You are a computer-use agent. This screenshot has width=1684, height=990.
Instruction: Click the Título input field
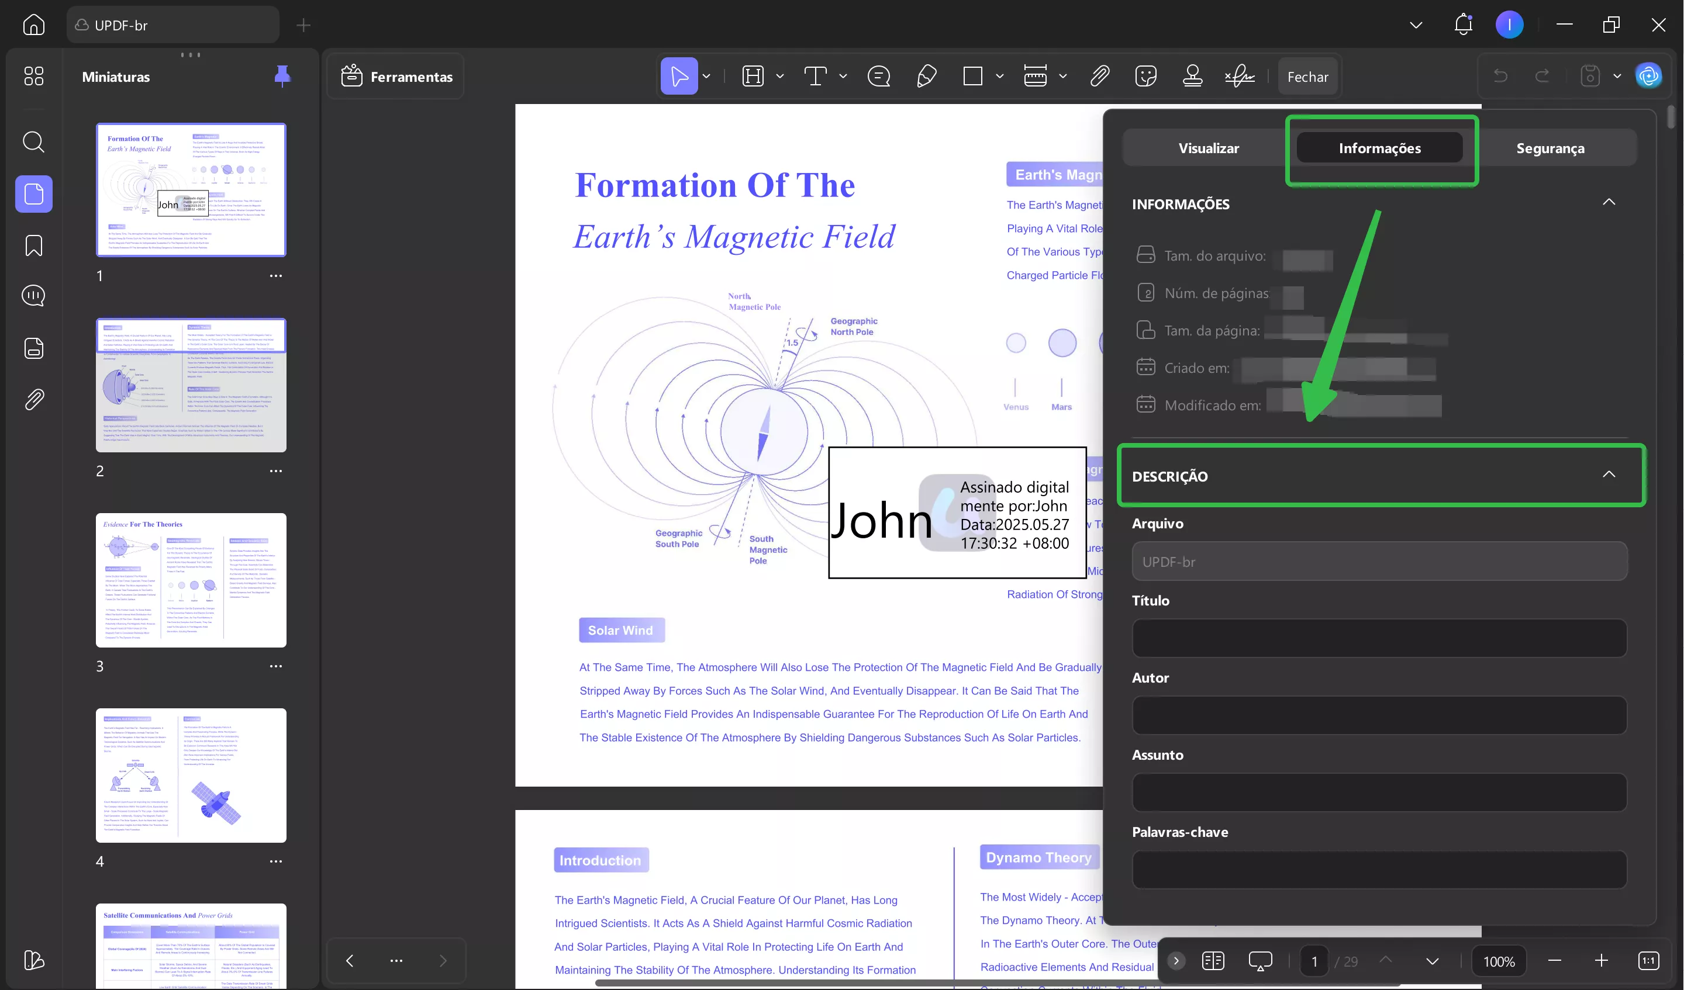coord(1379,638)
